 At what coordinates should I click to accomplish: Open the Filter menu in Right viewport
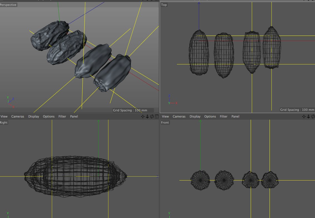tap(62, 116)
